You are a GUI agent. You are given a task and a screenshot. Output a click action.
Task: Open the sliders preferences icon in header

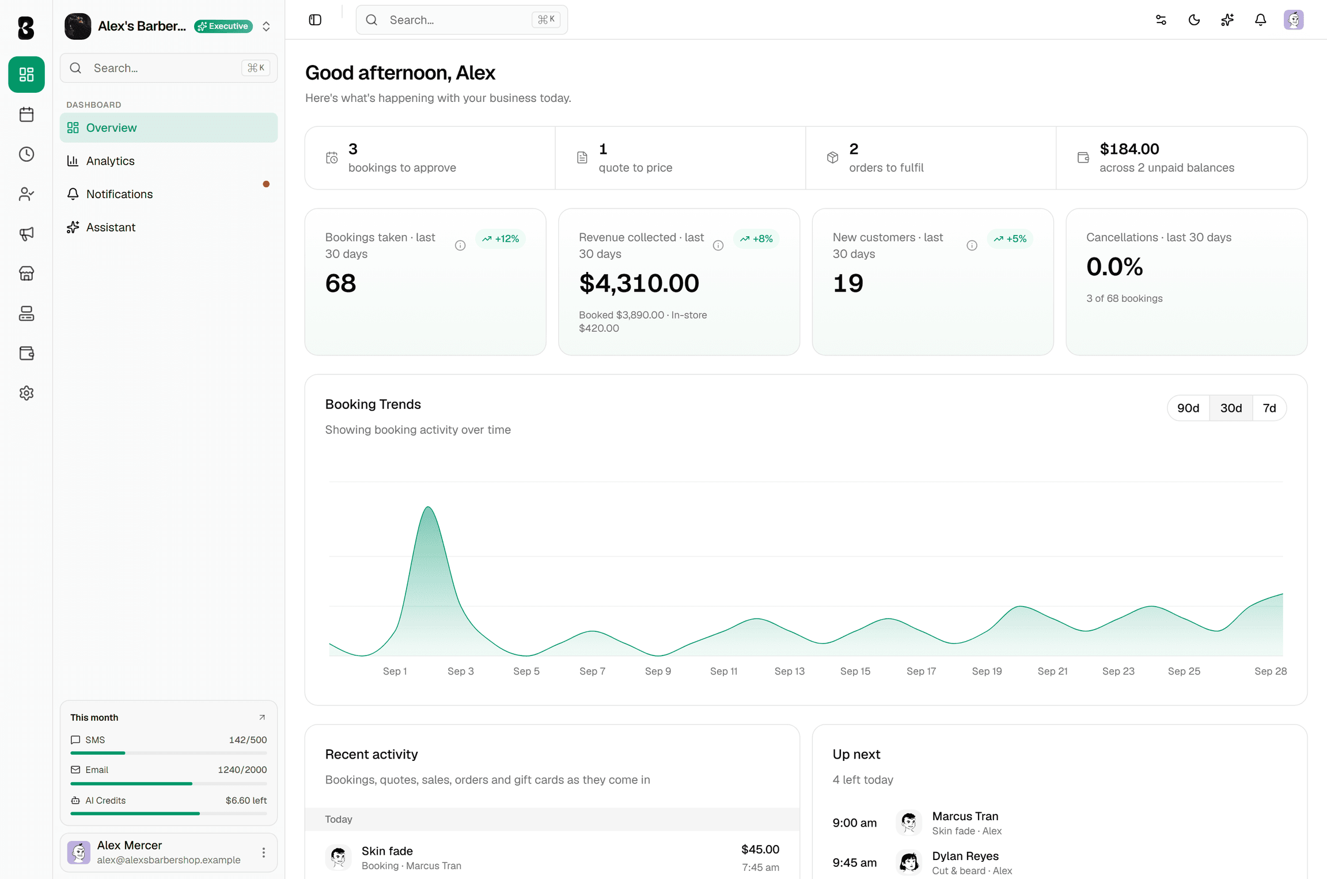point(1161,20)
